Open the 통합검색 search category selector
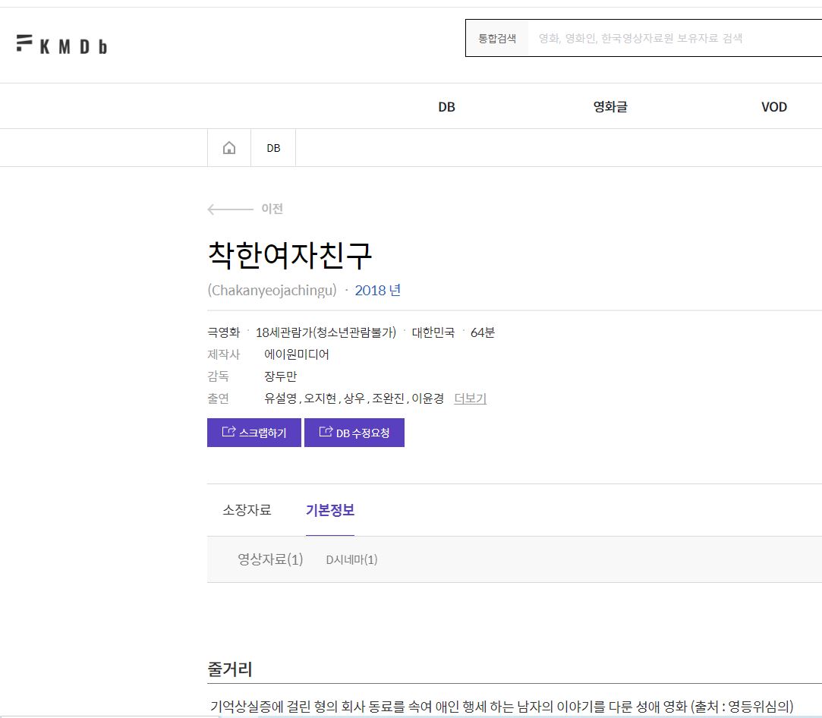The height and width of the screenshot is (718, 822). 497,38
